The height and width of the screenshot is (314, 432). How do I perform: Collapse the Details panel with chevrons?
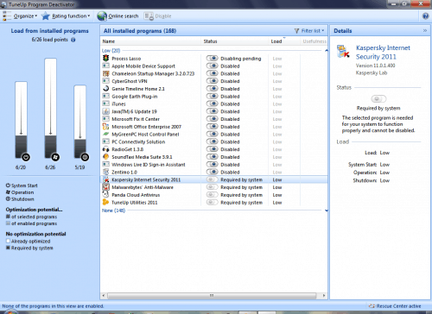[425, 30]
